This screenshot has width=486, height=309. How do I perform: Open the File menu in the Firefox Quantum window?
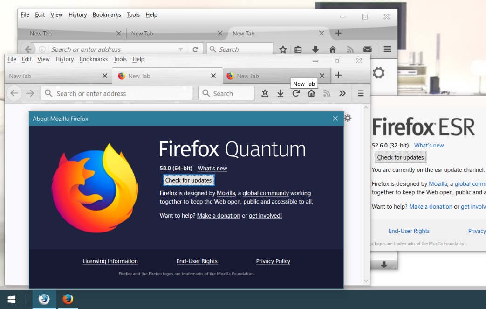pos(12,59)
